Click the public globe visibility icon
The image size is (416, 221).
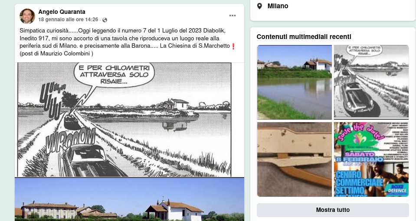(x=105, y=20)
